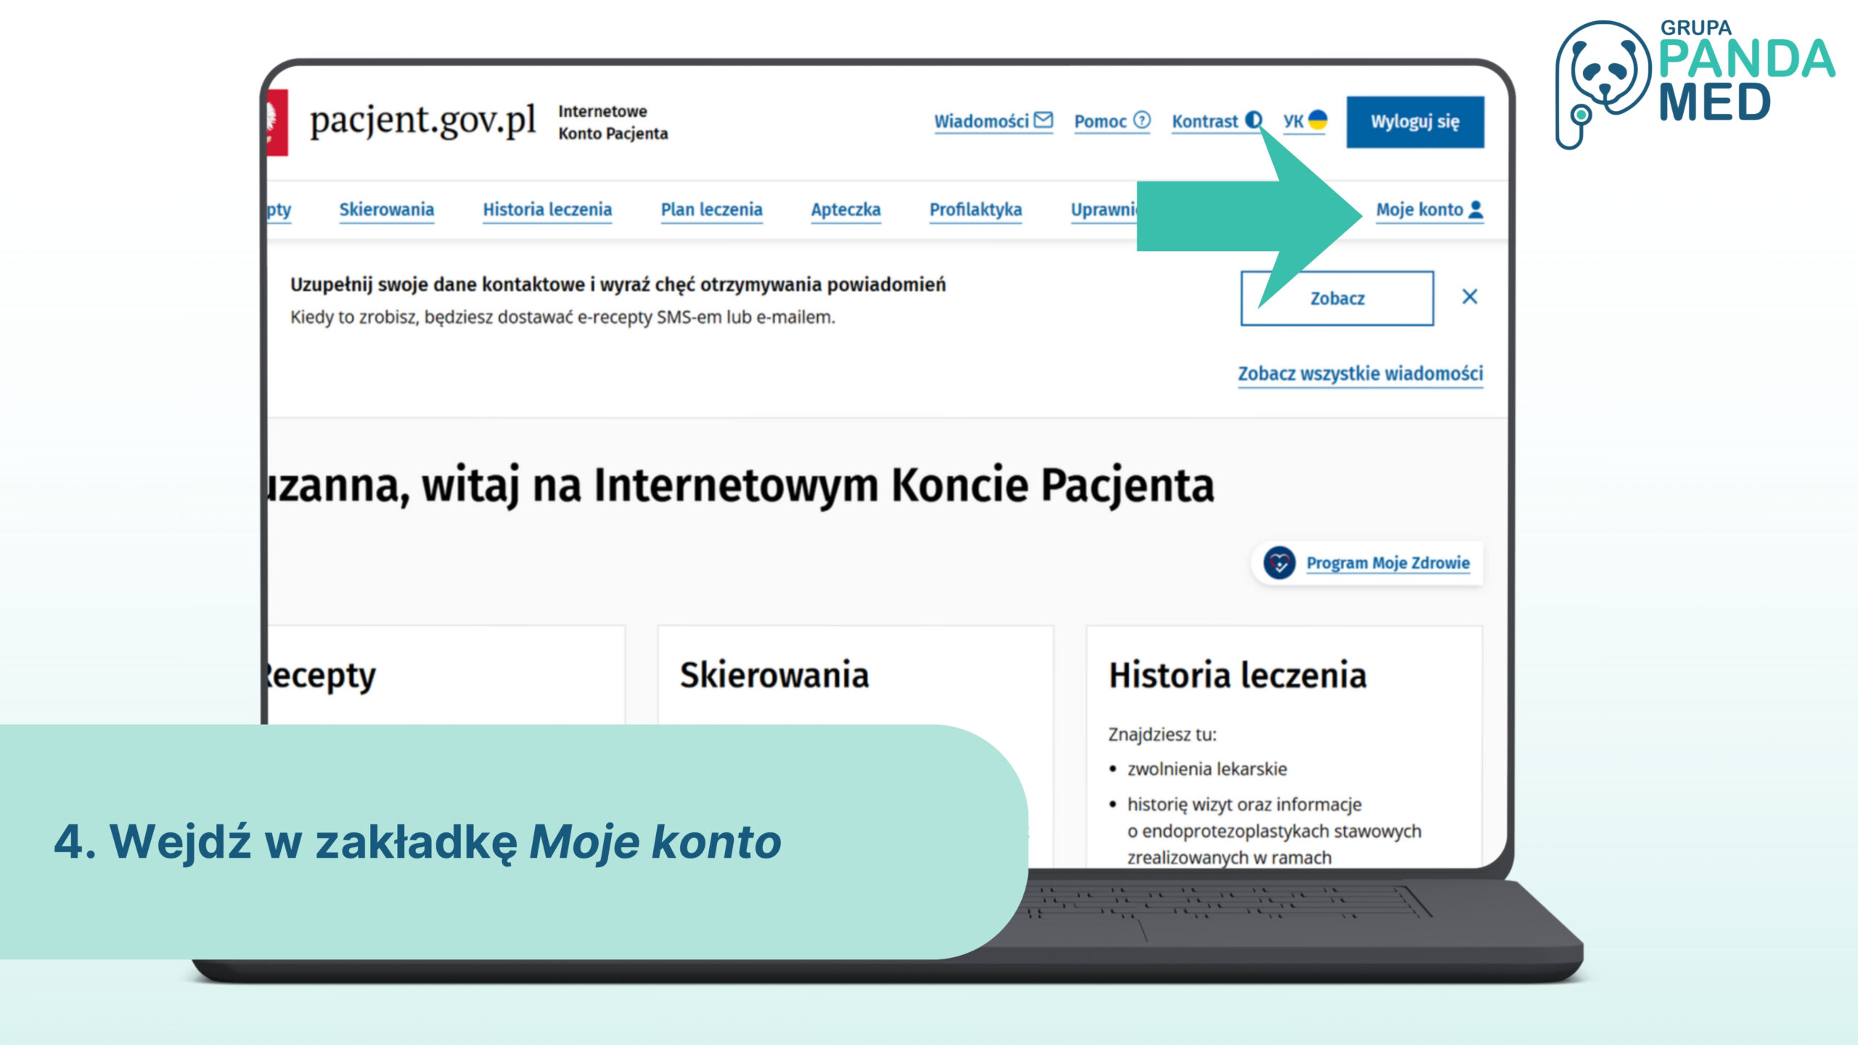Click the red emblem logo of pacjent.gov.pl
The width and height of the screenshot is (1858, 1045).
[x=277, y=122]
